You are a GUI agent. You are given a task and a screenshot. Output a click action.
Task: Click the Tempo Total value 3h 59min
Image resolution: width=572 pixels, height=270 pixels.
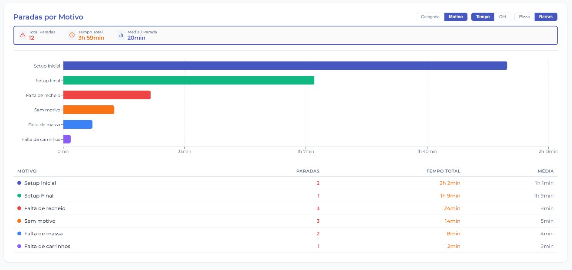(x=91, y=38)
